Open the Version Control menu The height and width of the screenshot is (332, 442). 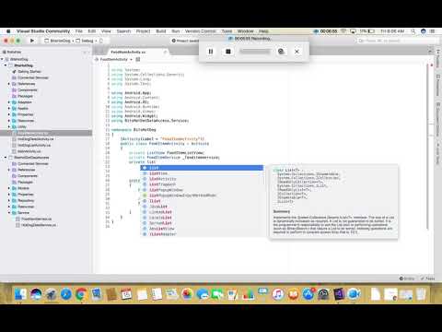tap(201, 31)
